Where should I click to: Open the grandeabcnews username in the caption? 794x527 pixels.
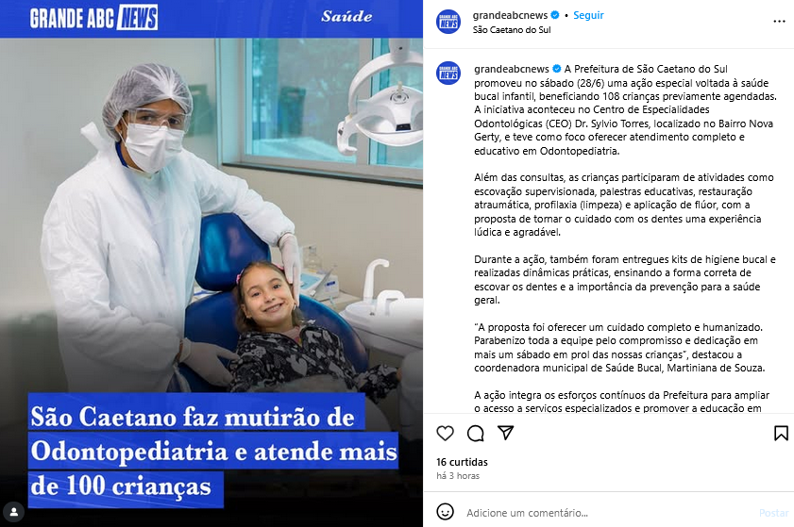[x=512, y=69]
